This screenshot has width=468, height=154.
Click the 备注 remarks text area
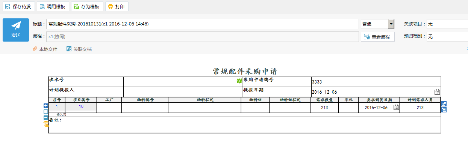tap(244, 125)
